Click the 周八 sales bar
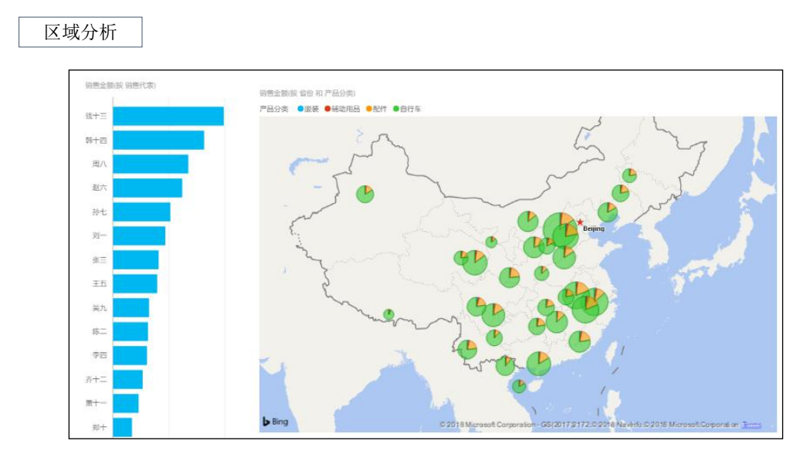This screenshot has height=454, width=810. point(151,164)
